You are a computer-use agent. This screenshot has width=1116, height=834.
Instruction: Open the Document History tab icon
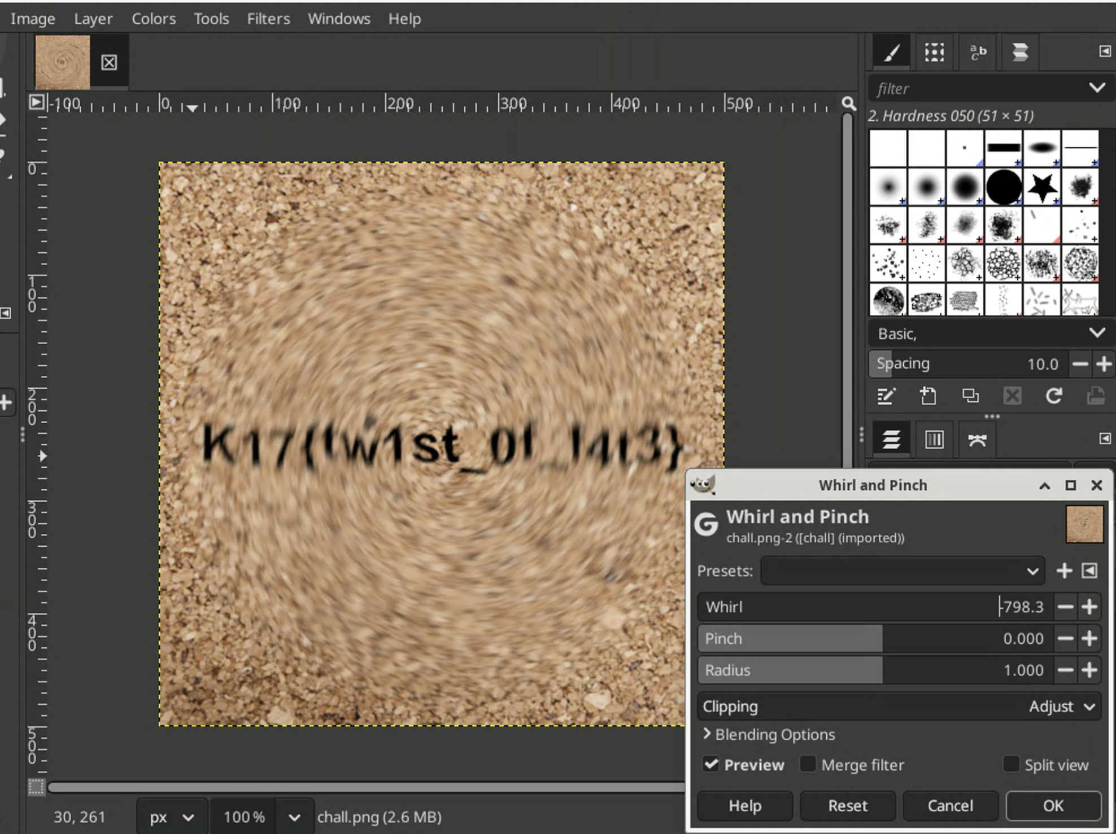(x=1020, y=52)
